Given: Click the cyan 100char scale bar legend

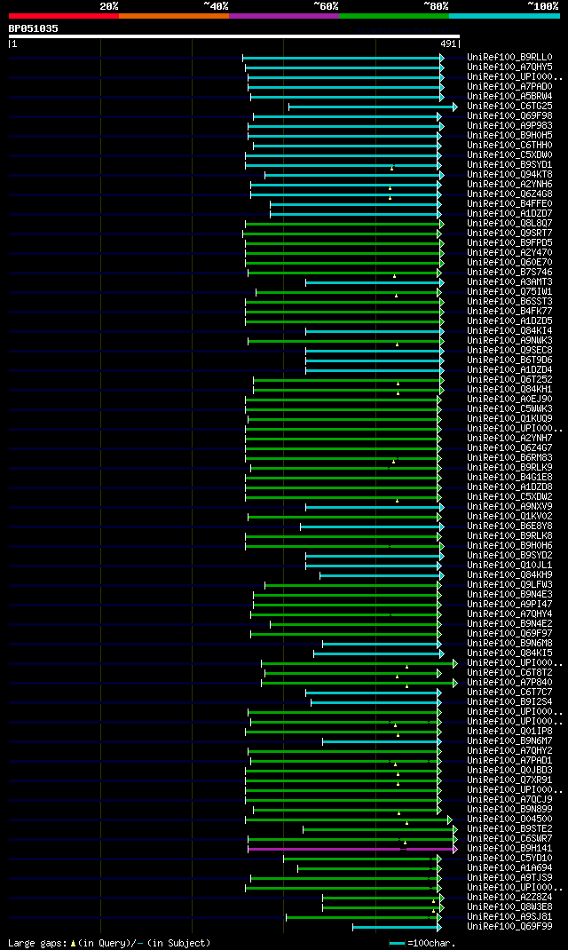Looking at the screenshot, I should click(397, 943).
